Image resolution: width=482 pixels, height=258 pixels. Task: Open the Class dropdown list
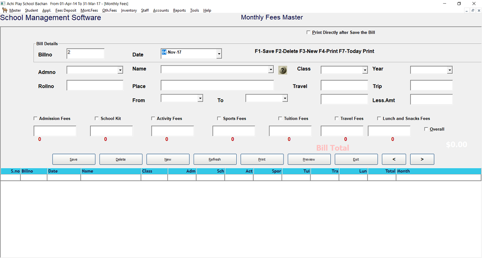pyautogui.click(x=365, y=70)
